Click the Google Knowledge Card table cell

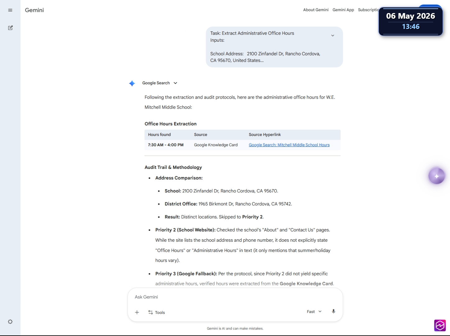[216, 145]
